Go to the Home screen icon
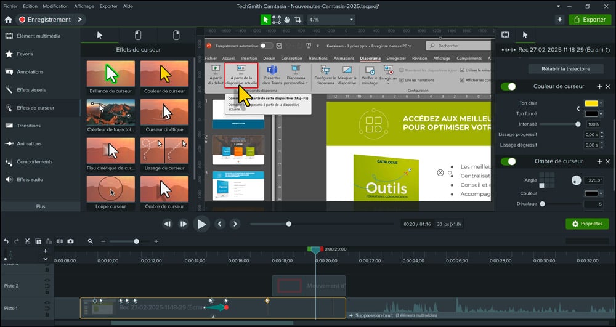 point(8,20)
